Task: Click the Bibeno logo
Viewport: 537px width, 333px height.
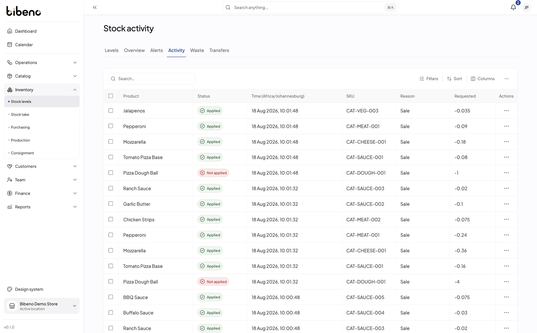Action: pos(23,11)
